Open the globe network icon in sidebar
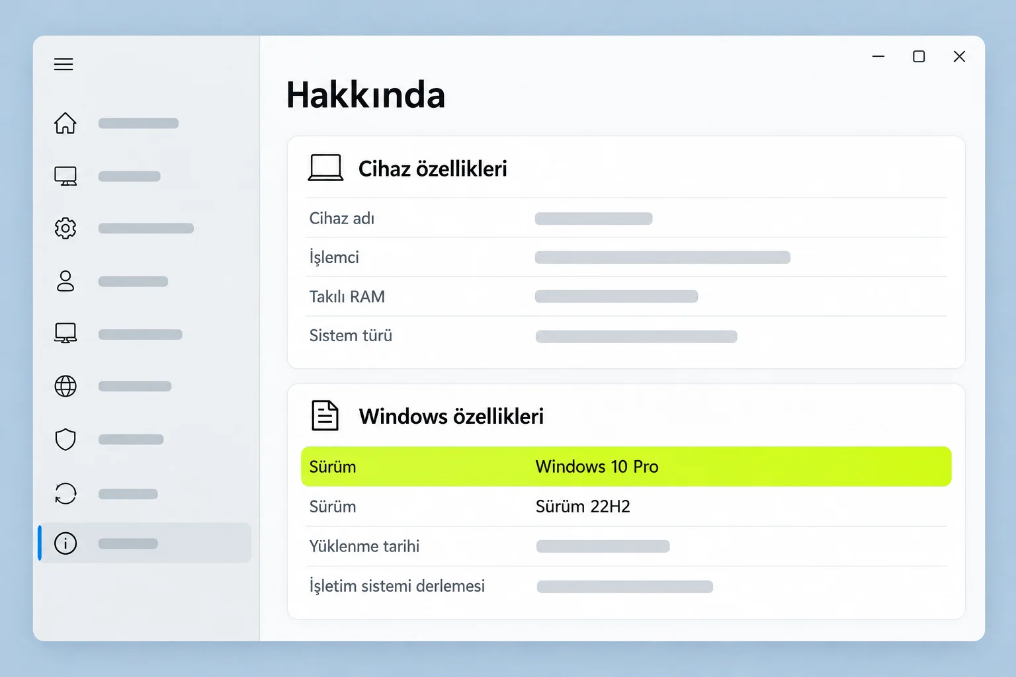1016x677 pixels. click(x=65, y=386)
